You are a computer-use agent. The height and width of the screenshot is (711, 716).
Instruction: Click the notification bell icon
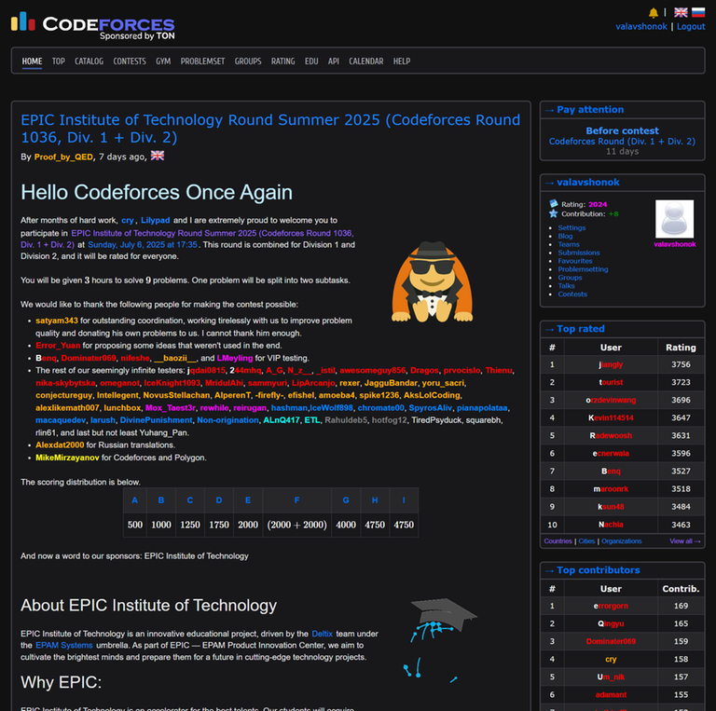click(654, 12)
